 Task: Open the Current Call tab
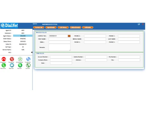(39, 27)
